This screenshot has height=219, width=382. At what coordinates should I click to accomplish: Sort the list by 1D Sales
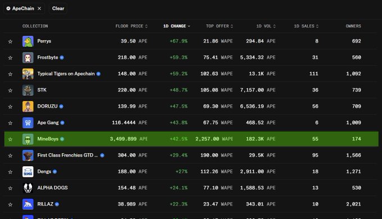pyautogui.click(x=306, y=26)
